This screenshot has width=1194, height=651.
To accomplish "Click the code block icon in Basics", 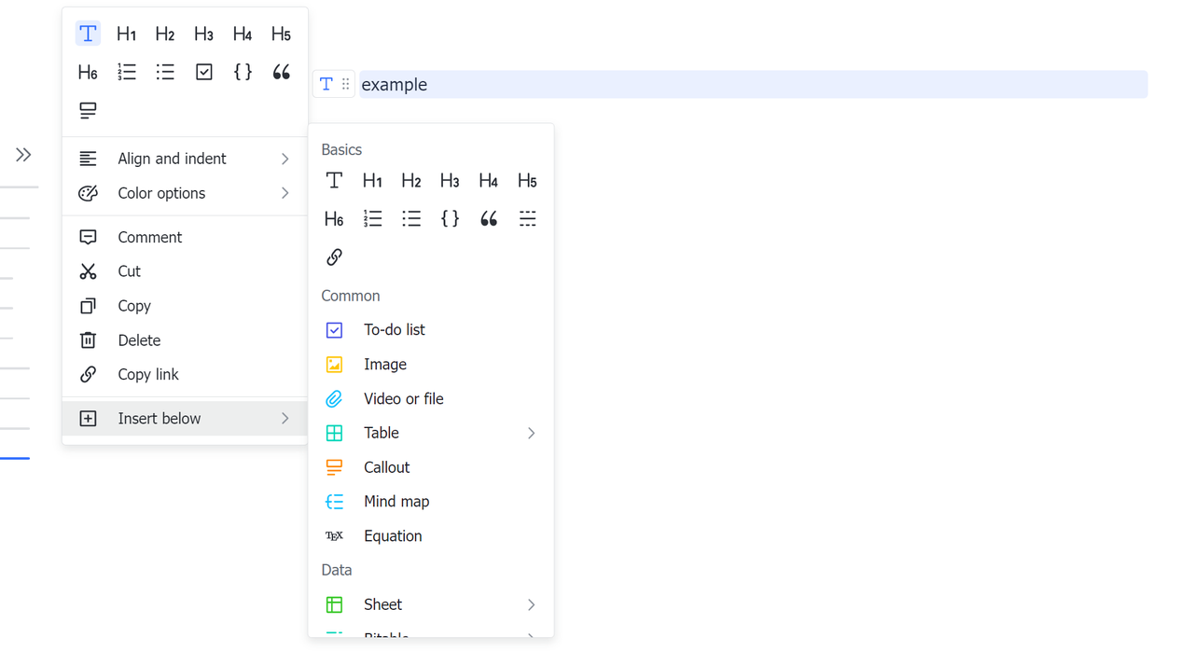I will pos(450,219).
